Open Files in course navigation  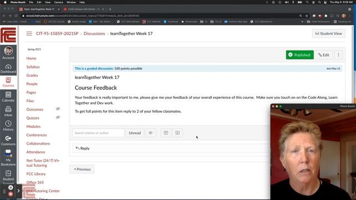30,101
